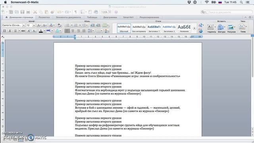Toggle underline formatting
Screen dimensions: 254x143
tap(15, 31)
